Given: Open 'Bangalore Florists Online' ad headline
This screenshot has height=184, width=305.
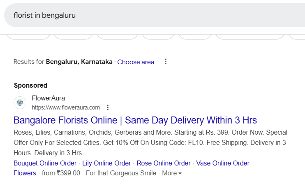Looking at the screenshot, I should [x=135, y=120].
